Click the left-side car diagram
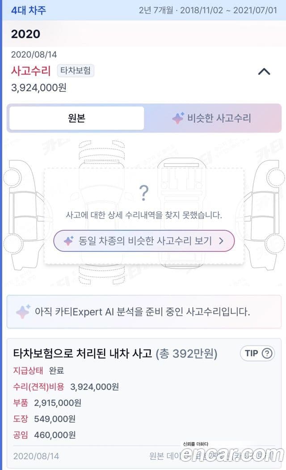Screen dimensions: 286x470 (22, 214)
